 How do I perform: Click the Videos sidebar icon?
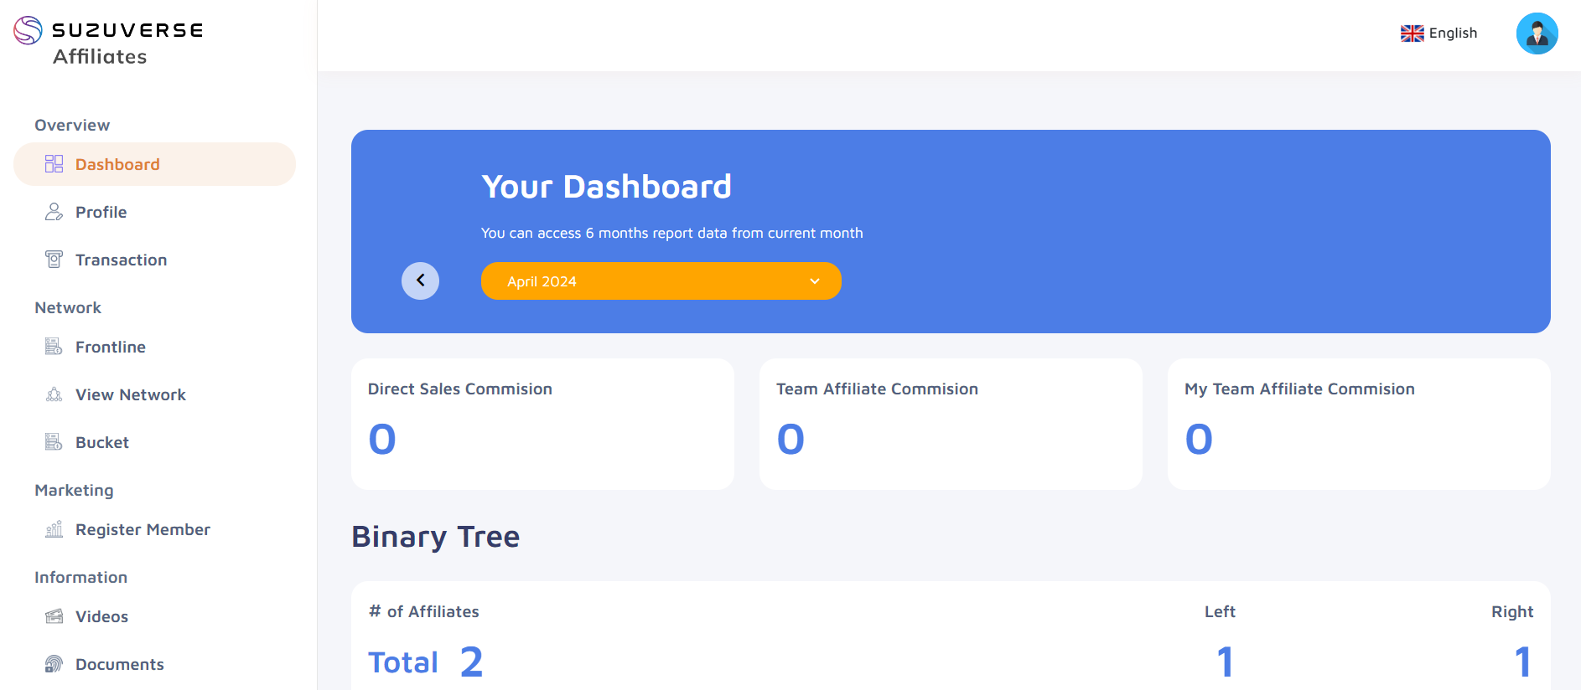pos(54,616)
